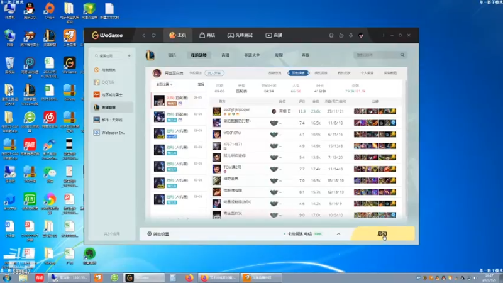503x283 pixels.
Task: Click player name asdfghjklpoqwer
Action: pos(236,109)
